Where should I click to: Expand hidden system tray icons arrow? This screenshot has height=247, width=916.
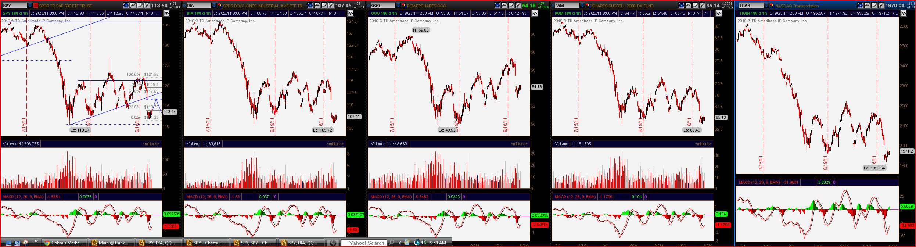click(399, 243)
